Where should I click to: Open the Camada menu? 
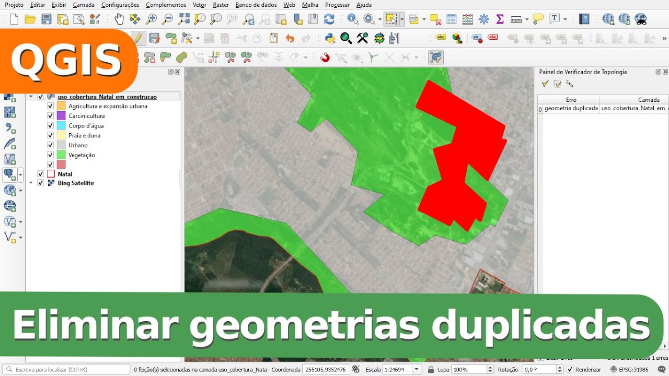click(x=84, y=5)
